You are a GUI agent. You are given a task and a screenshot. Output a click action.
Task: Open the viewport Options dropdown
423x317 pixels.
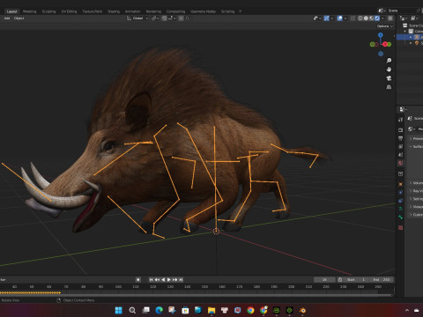385,26
